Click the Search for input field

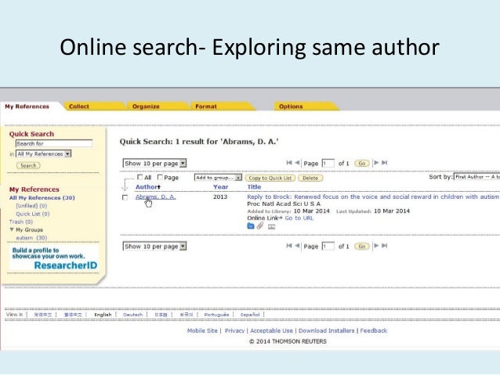click(54, 143)
